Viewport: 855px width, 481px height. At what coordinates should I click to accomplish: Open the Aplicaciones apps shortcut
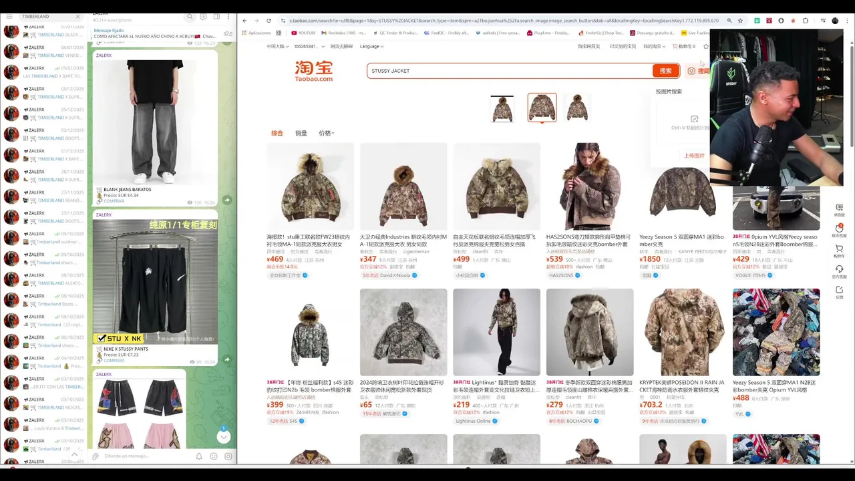(x=256, y=33)
